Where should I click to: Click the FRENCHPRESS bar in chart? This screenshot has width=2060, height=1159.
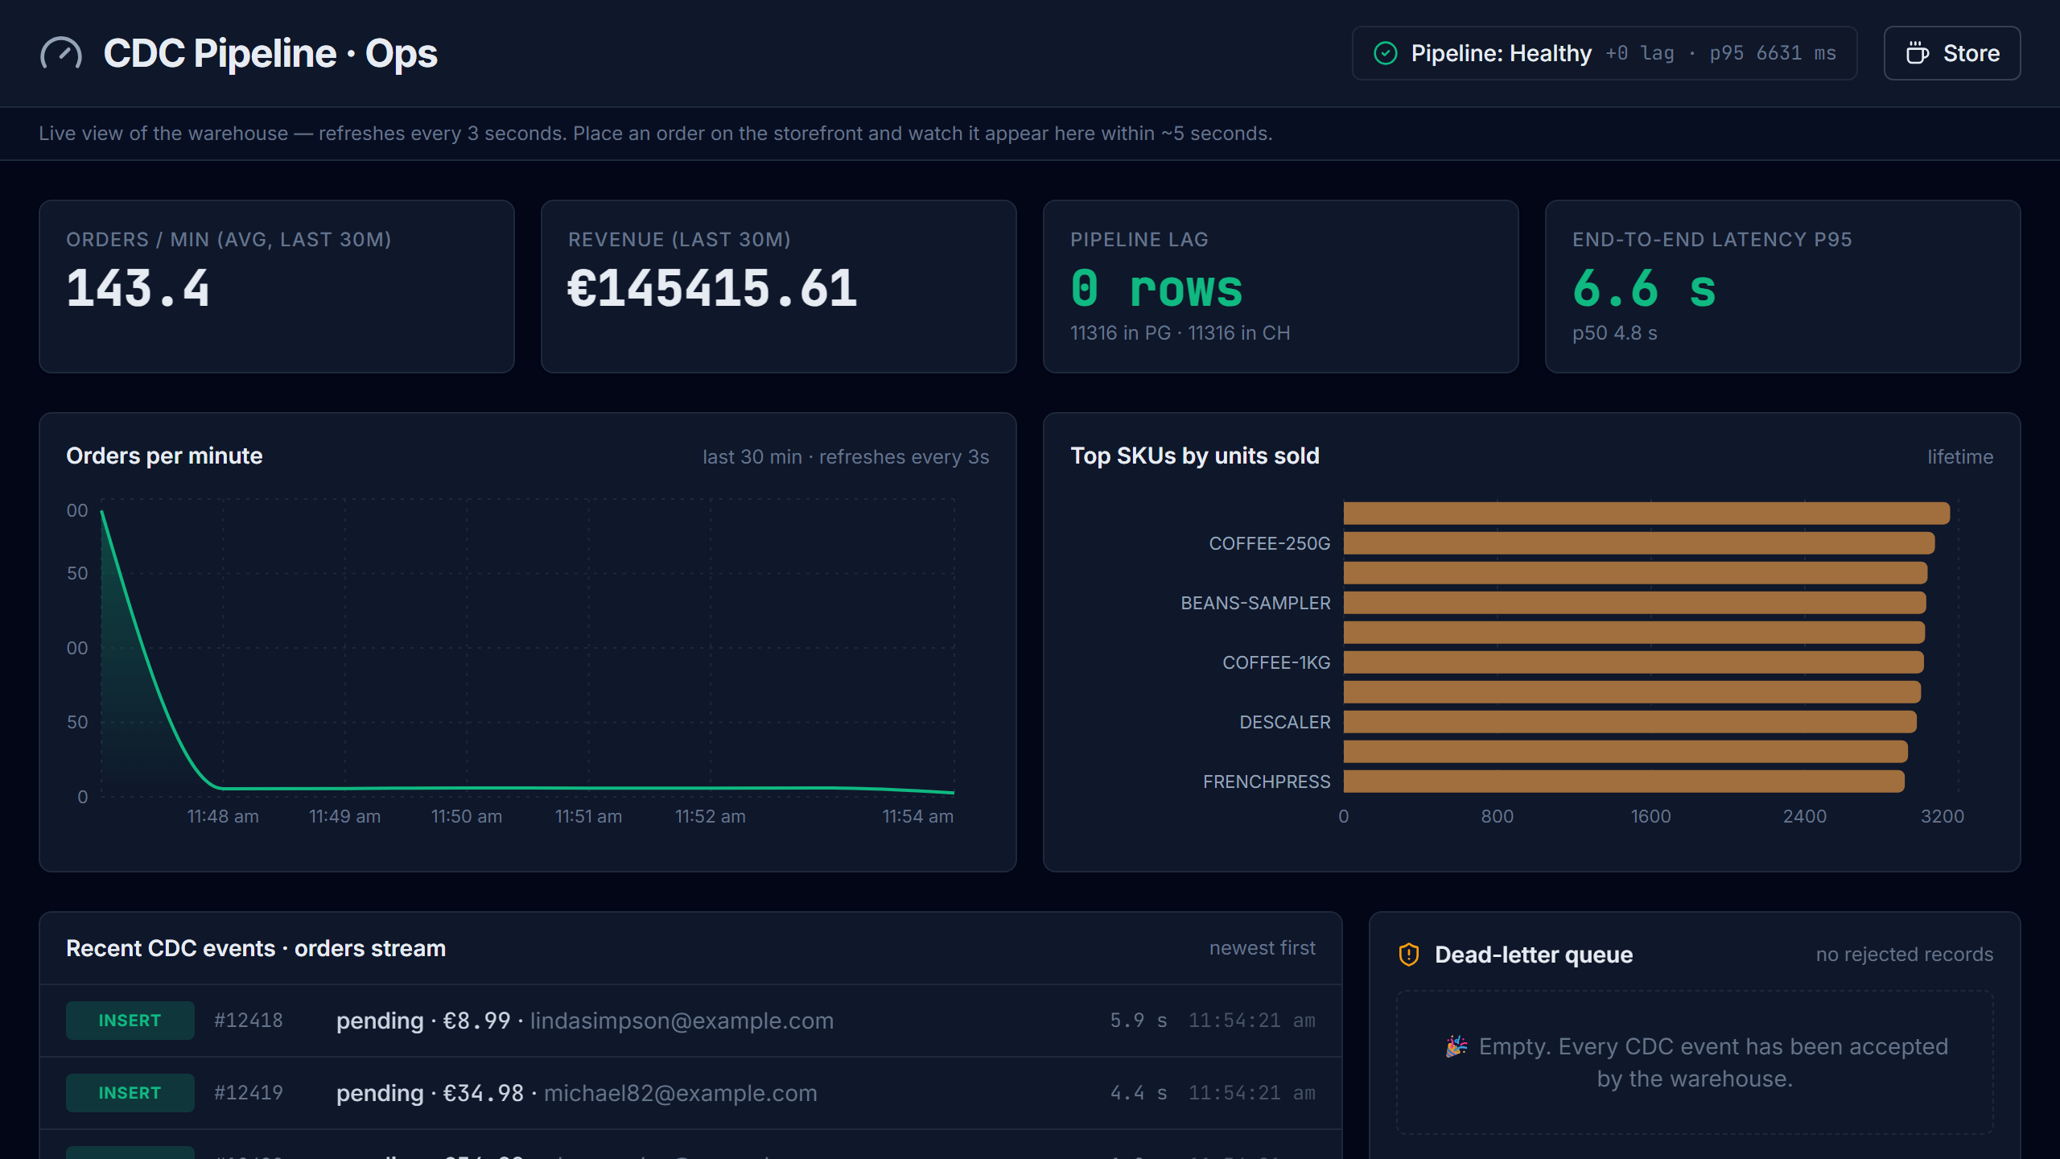pos(1624,782)
